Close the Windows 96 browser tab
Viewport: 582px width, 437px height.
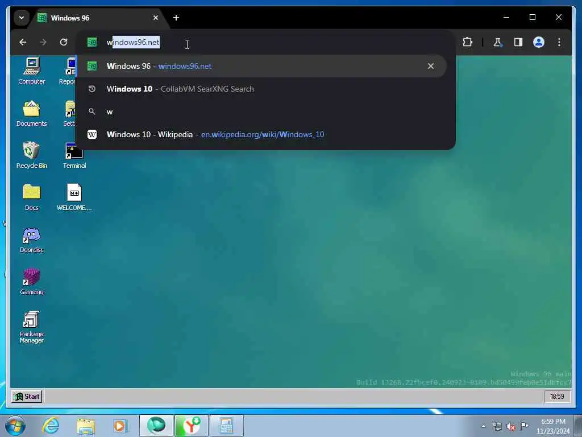[156, 18]
